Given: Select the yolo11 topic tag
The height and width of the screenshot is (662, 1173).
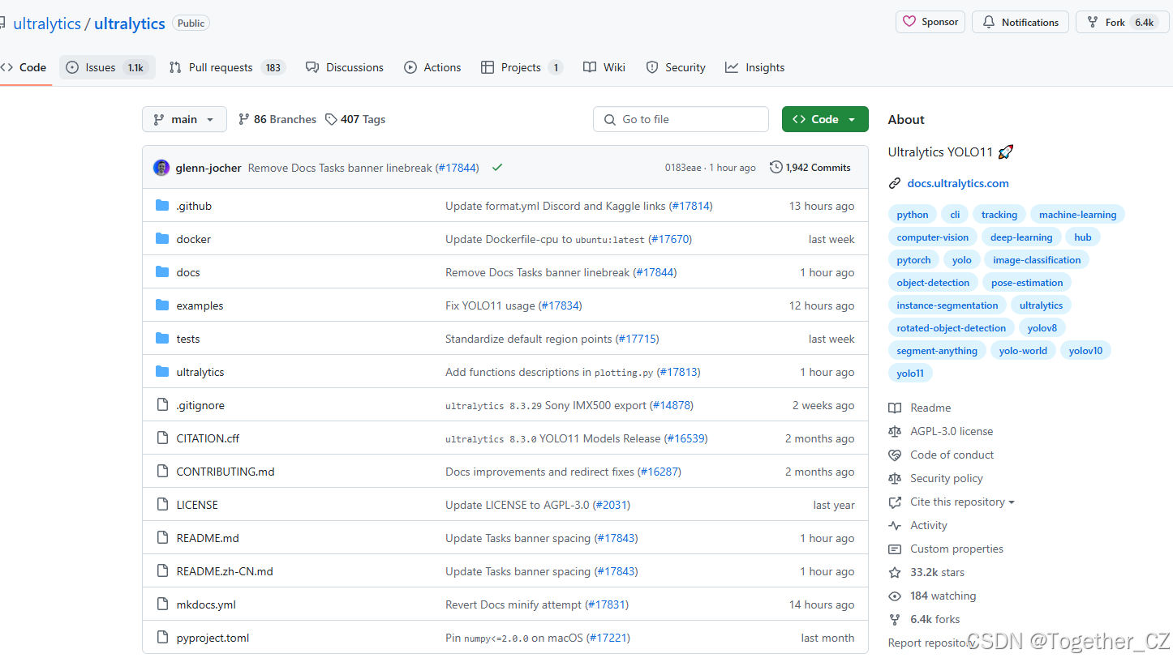Looking at the screenshot, I should 910,374.
